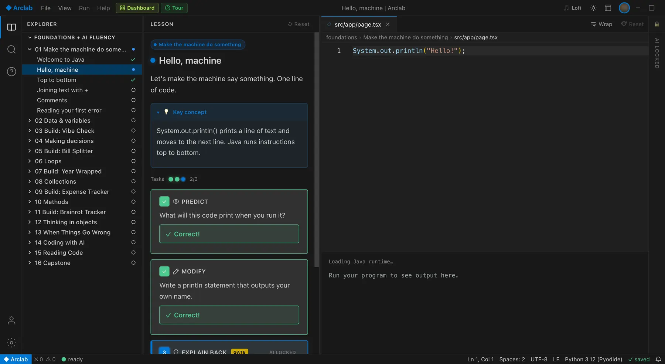This screenshot has width=665, height=364.
Task: Toggle the Lofi music control
Action: tap(572, 8)
